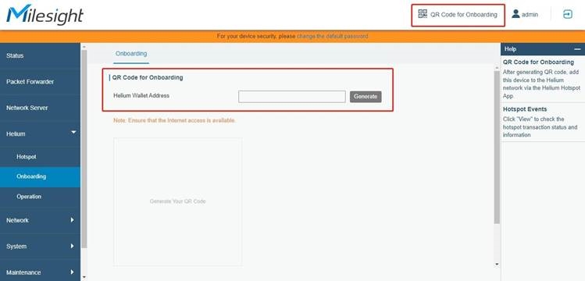Screen dimensions: 585x281
Task: Open the Hotspot submenu item
Action: (40, 157)
